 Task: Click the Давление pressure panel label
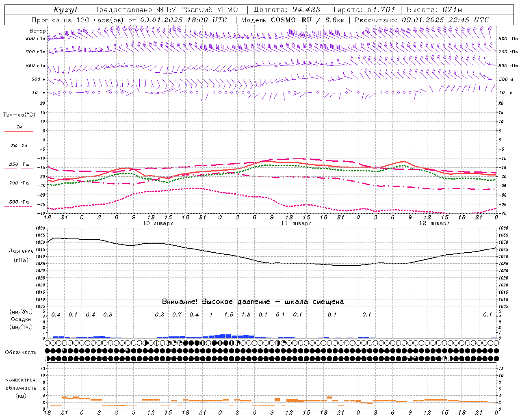(21, 251)
